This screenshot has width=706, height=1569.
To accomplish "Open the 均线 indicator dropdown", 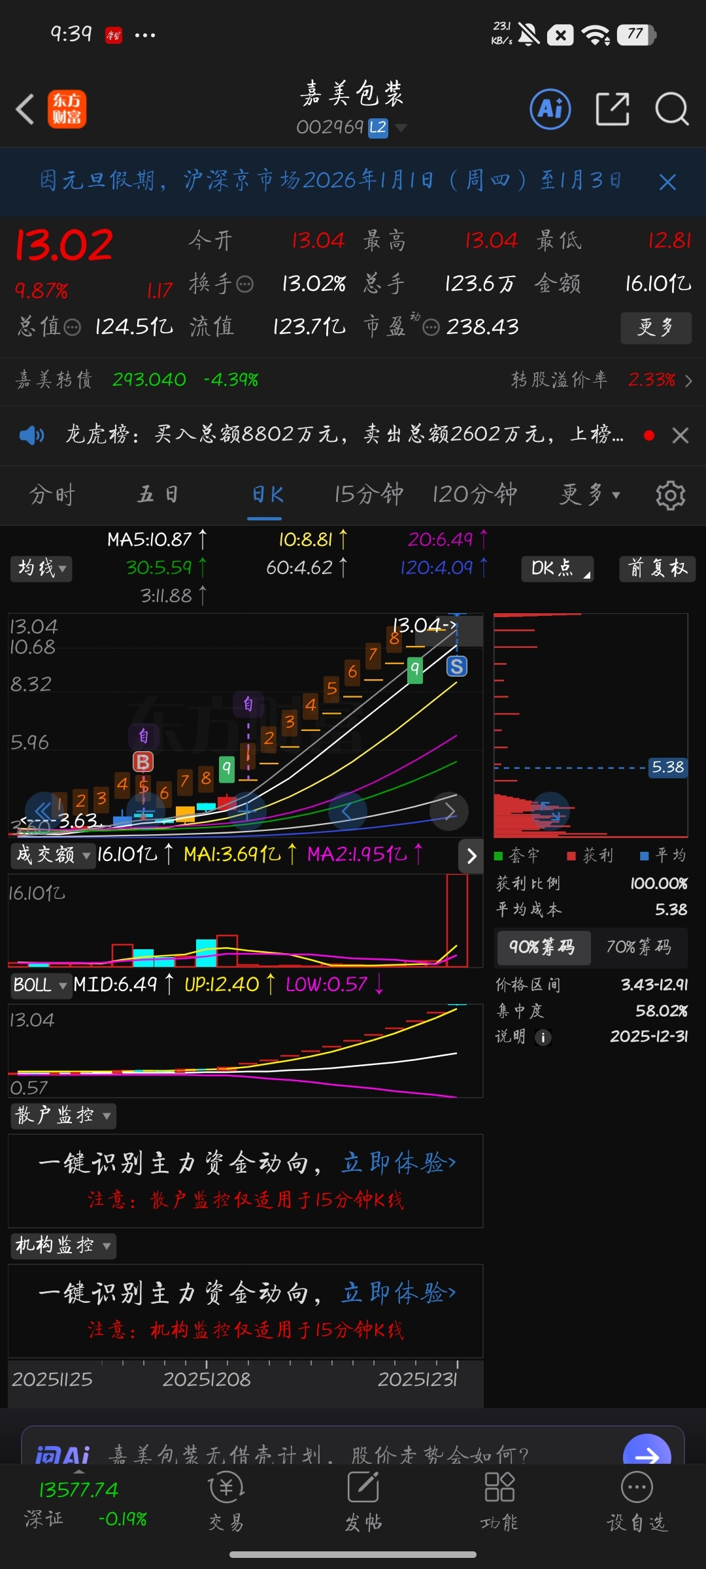I will click(x=41, y=568).
